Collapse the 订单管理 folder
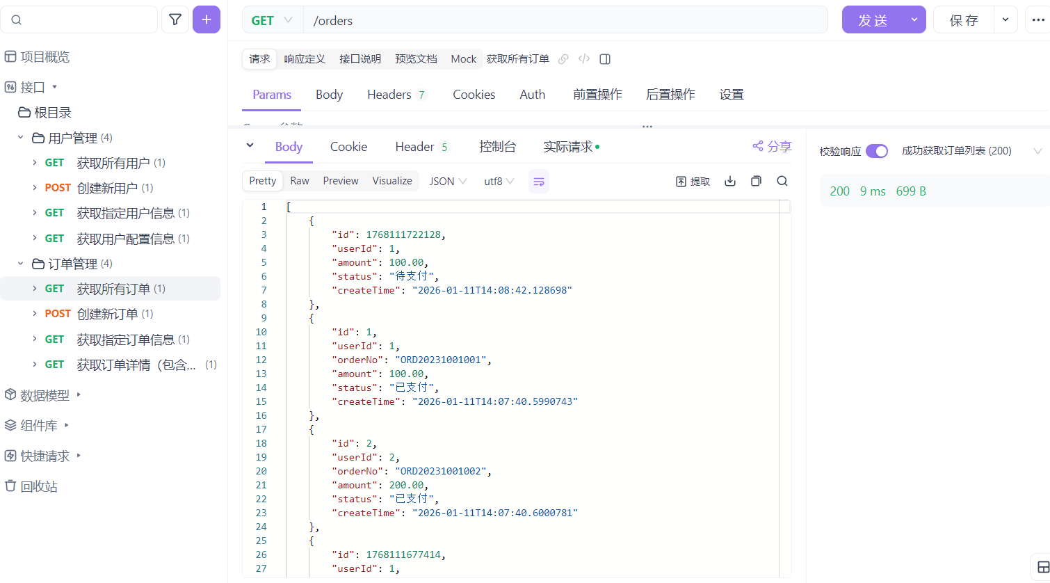Screen dimensions: 1050x583 (20, 264)
